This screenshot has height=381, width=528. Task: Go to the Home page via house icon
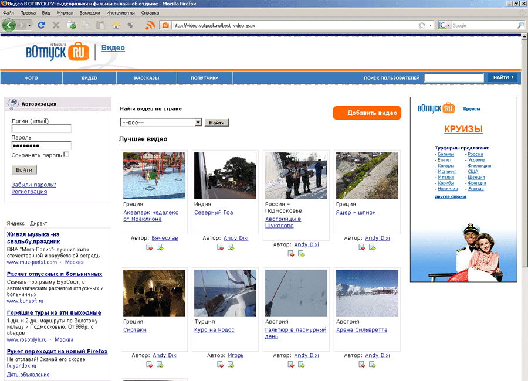pyautogui.click(x=116, y=25)
